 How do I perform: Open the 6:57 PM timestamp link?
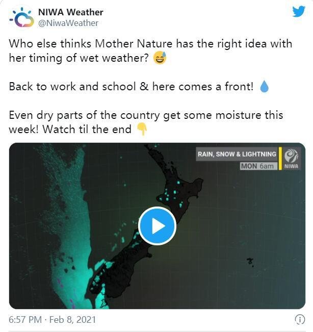[x=25, y=320]
